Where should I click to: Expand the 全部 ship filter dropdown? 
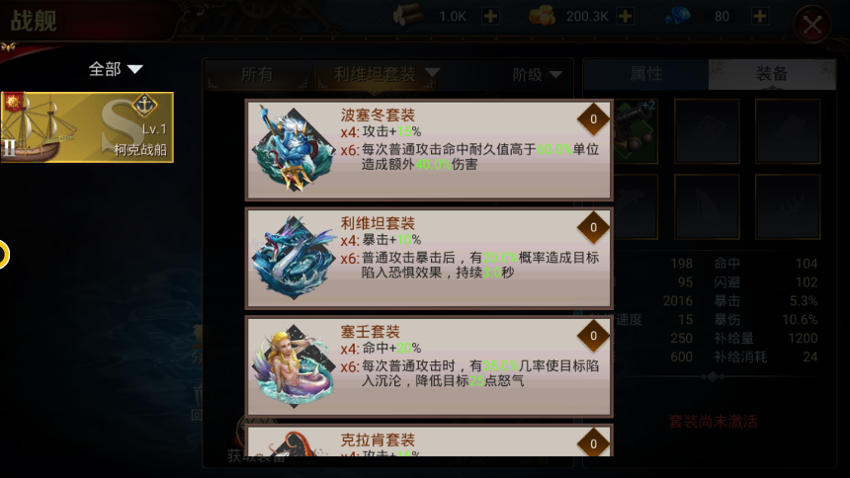116,69
